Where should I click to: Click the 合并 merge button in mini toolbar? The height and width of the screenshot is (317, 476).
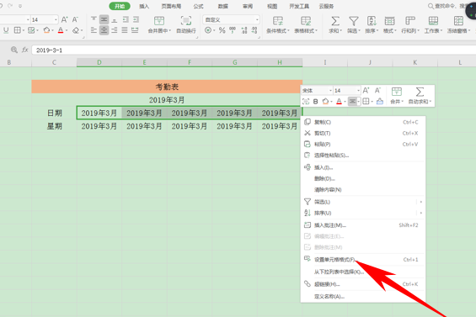(397, 96)
